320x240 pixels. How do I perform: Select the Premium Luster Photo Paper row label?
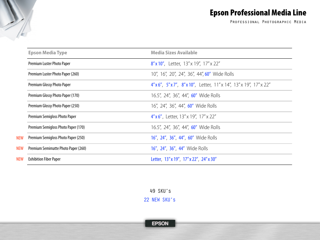(x=49, y=63)
